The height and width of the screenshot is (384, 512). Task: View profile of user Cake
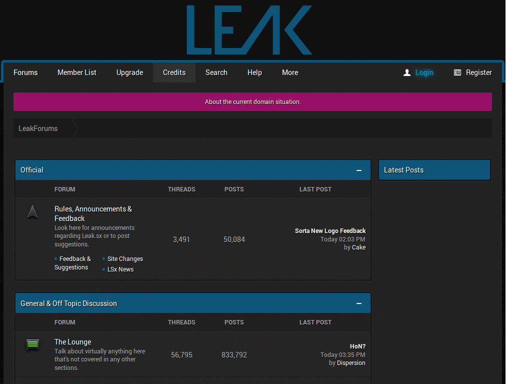358,247
